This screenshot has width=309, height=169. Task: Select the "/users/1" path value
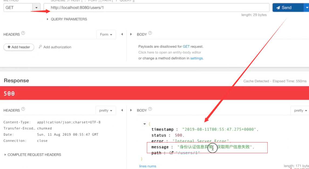coord(188,153)
